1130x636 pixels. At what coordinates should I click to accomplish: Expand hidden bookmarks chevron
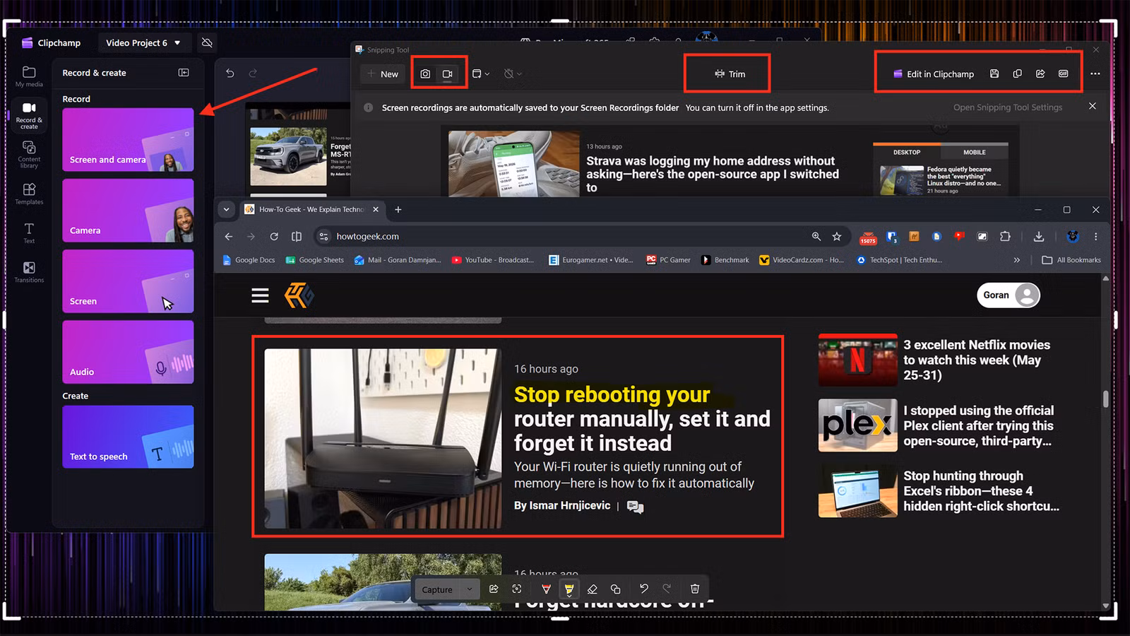(1017, 260)
